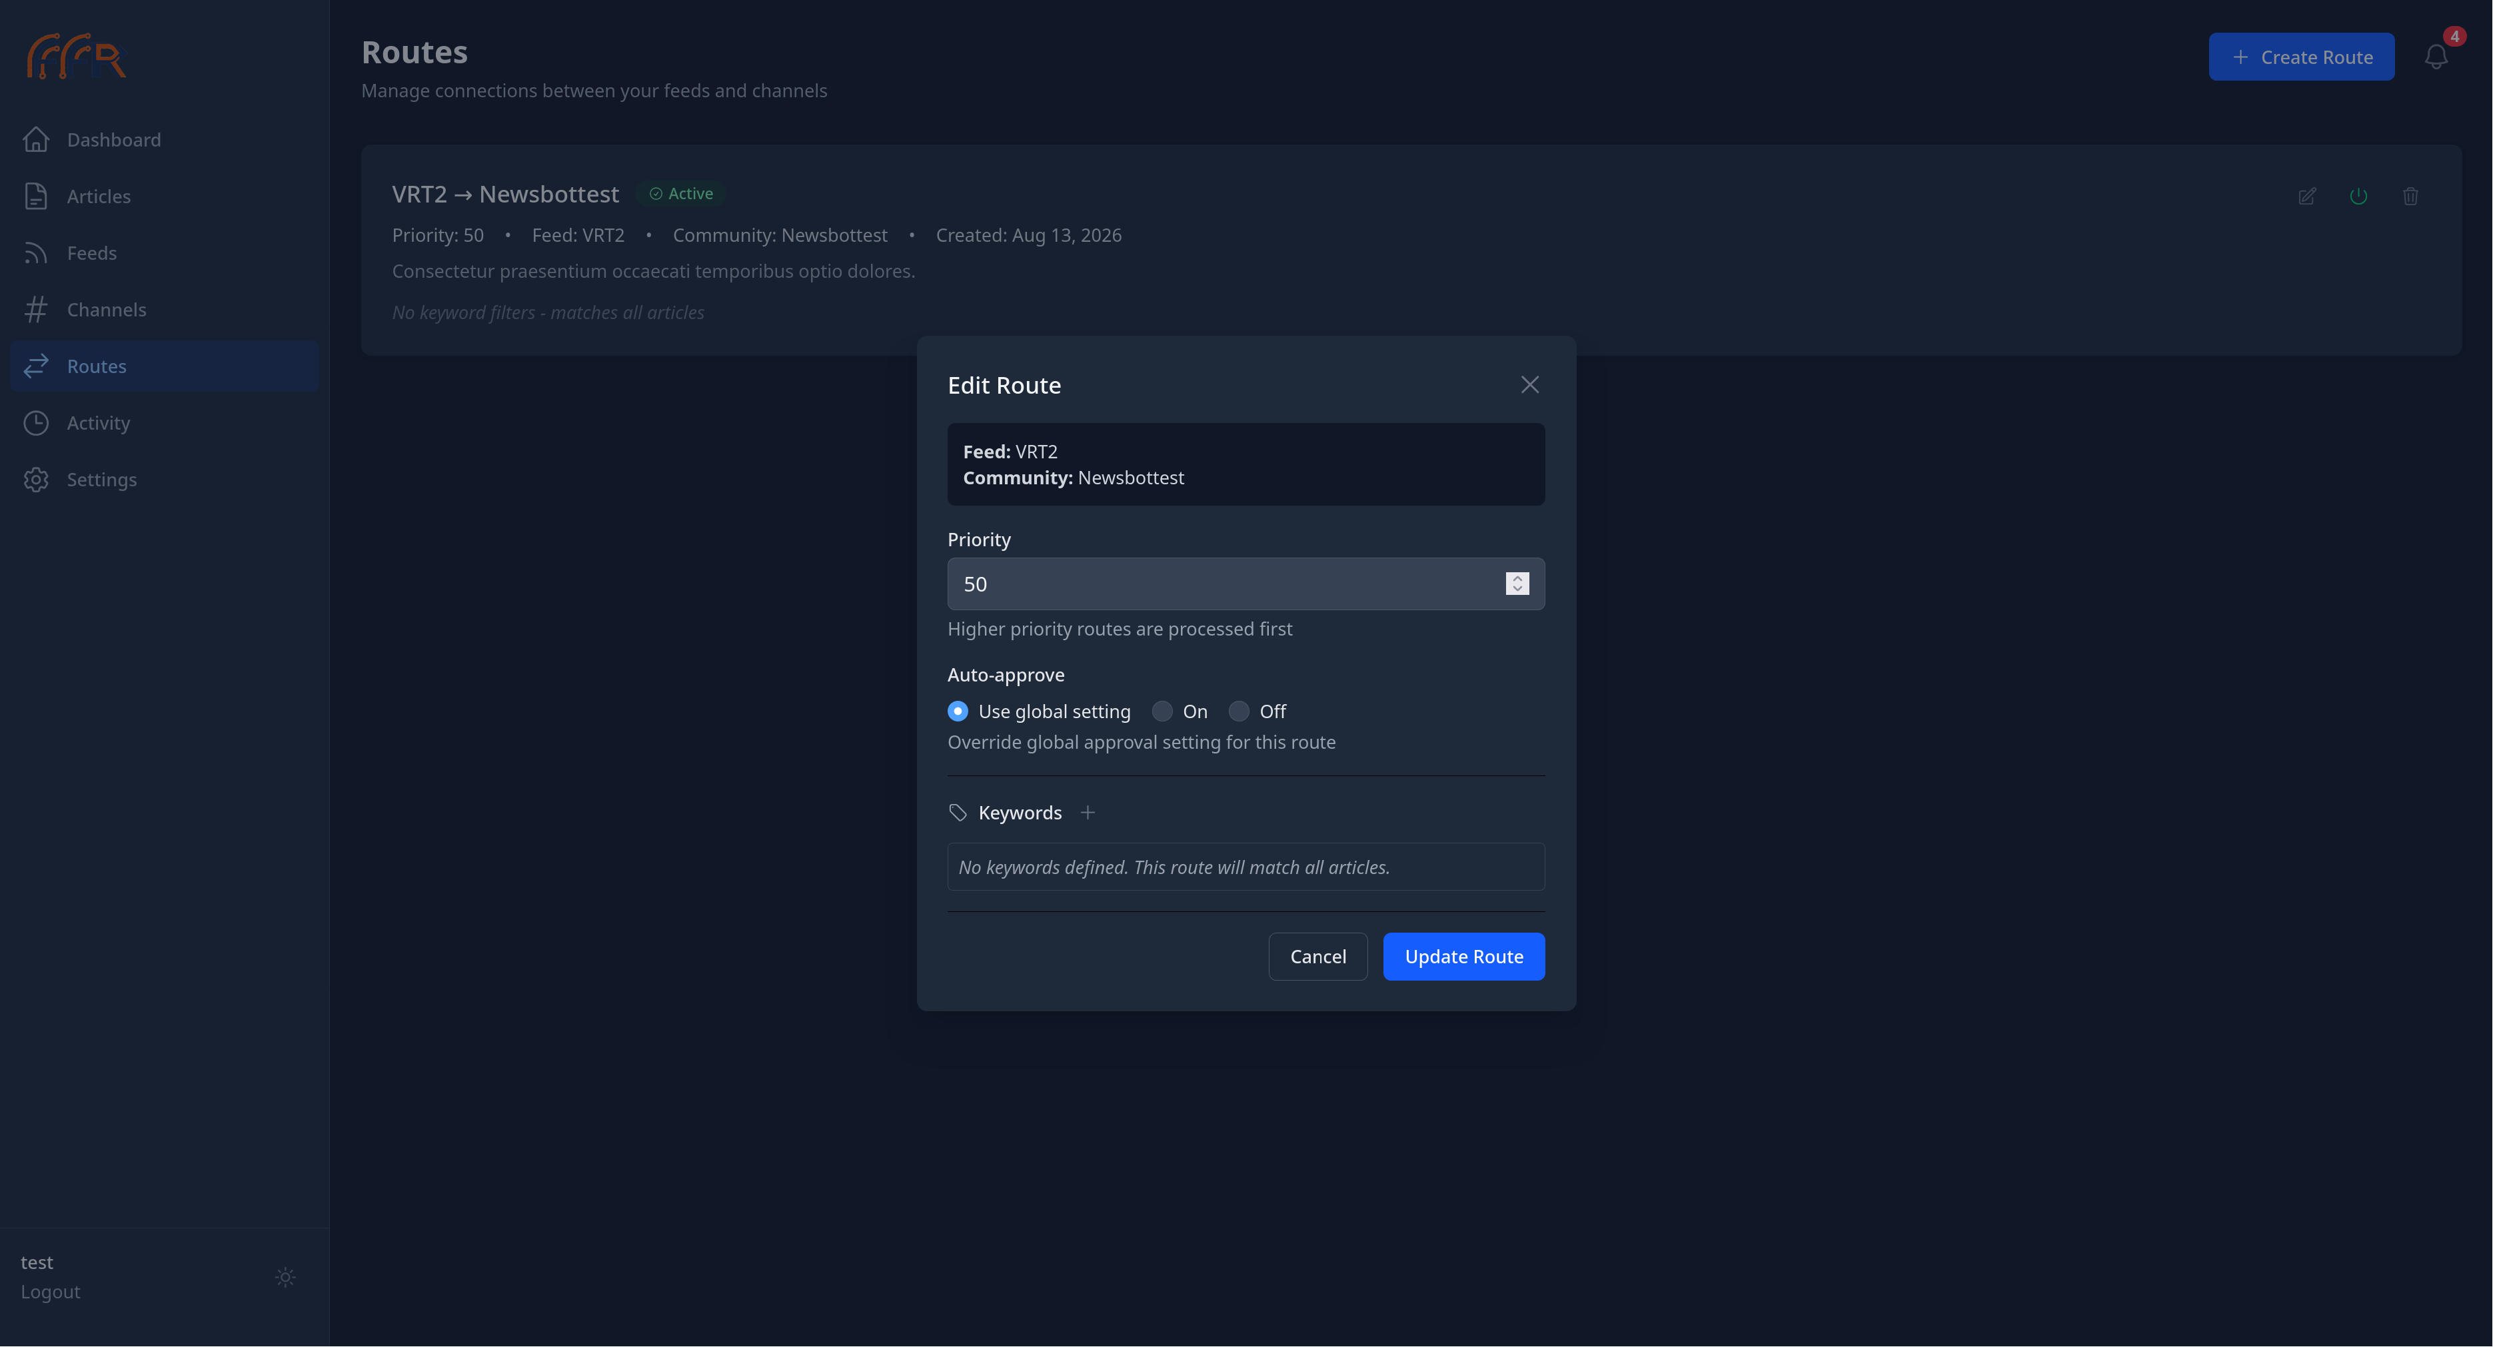This screenshot has width=2493, height=1347.
Task: Open the notifications bell
Action: point(2436,57)
